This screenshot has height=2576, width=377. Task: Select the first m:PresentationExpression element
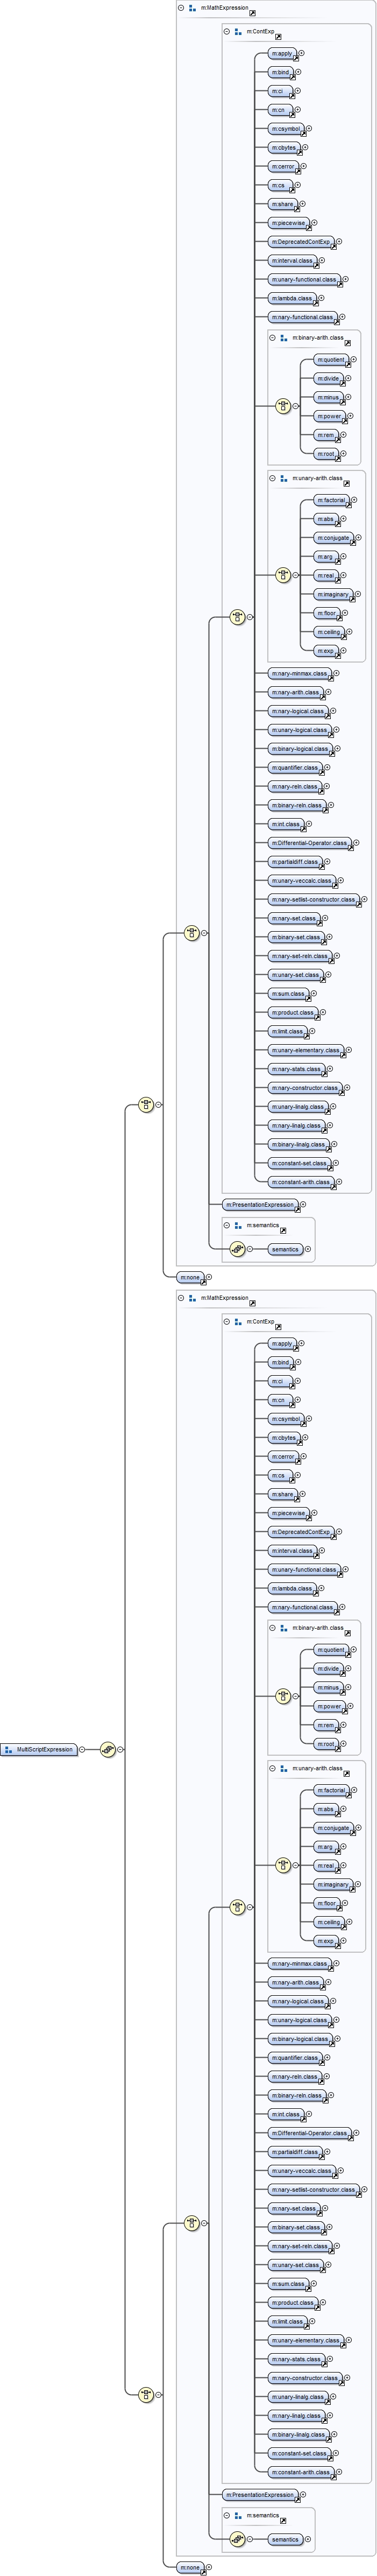tap(259, 1205)
